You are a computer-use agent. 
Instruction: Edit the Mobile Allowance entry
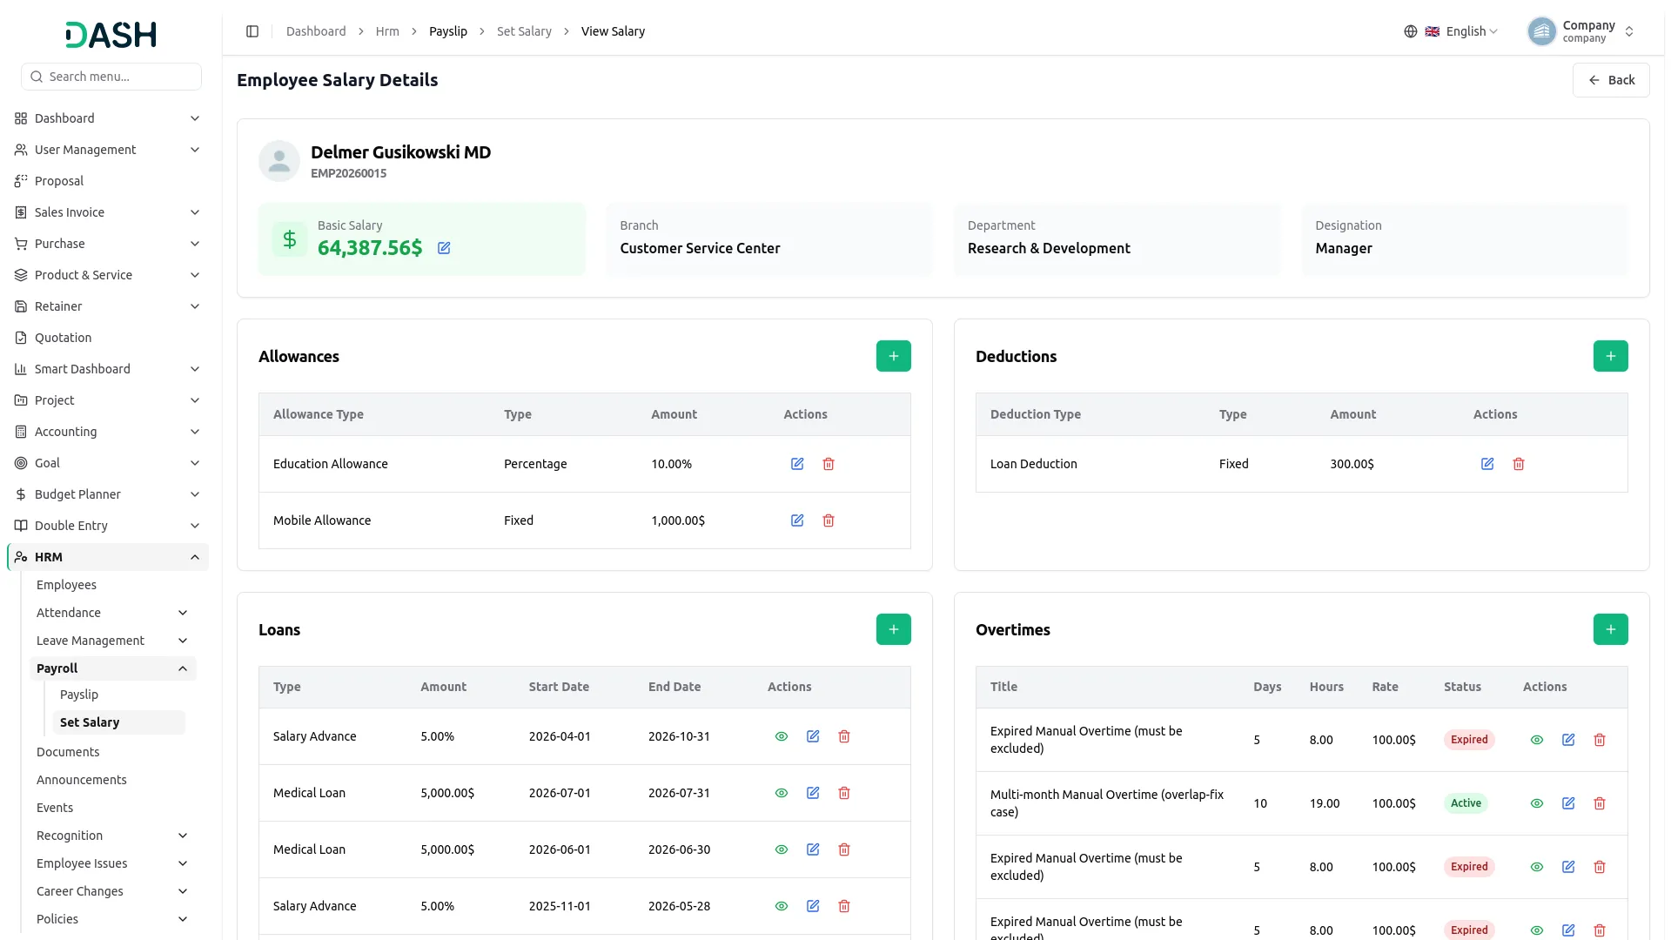click(x=797, y=520)
